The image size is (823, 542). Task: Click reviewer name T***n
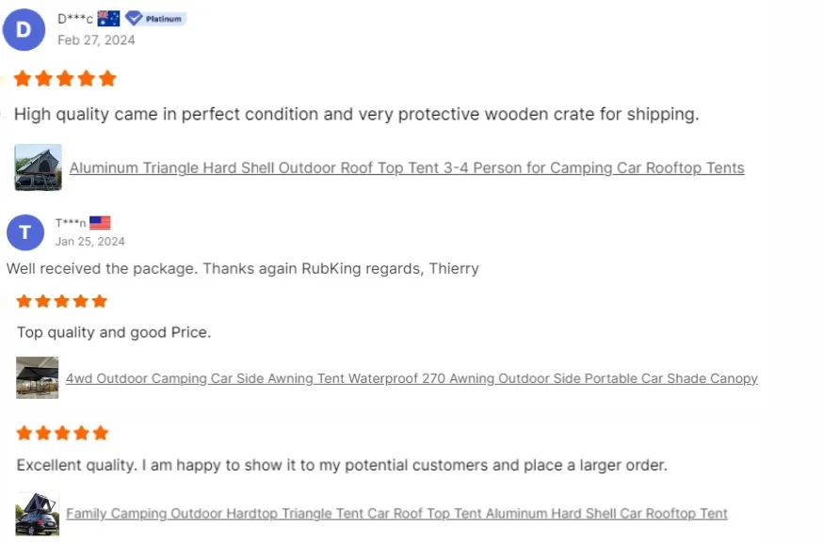(x=71, y=223)
